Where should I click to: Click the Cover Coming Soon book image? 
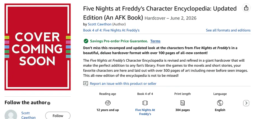tap(37, 47)
